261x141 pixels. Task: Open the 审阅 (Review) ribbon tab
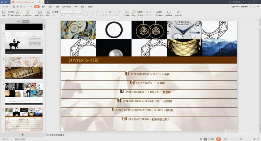click(76, 7)
